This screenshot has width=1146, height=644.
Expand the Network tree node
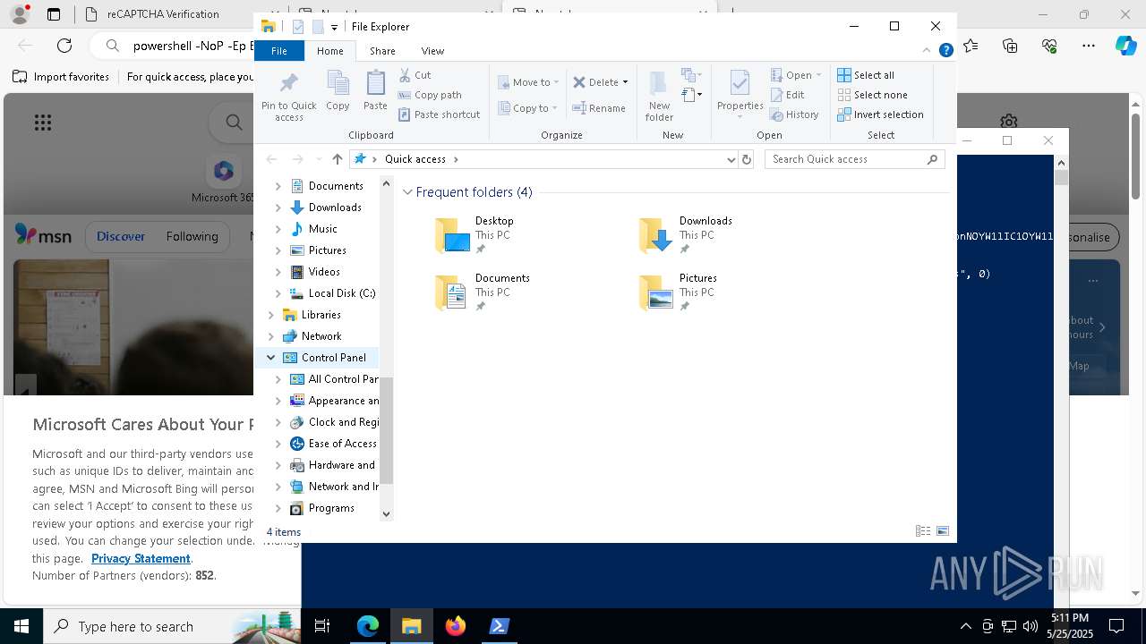click(x=271, y=336)
